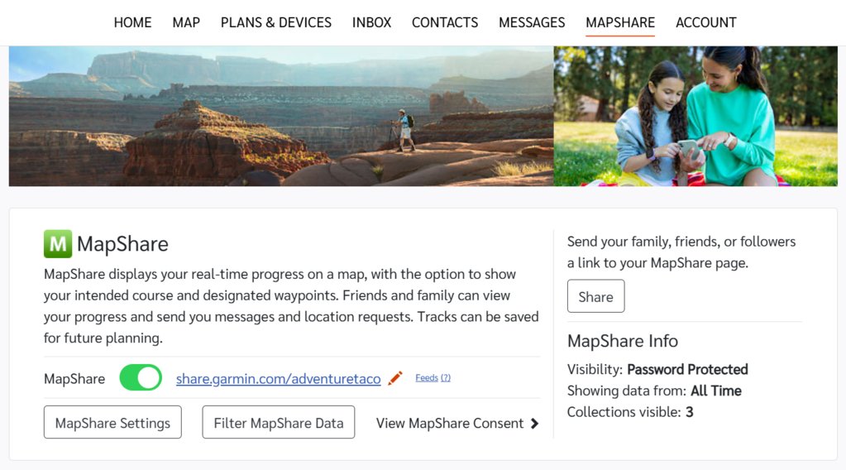Click the chevron next to View MapShare Consent
The width and height of the screenshot is (846, 470).
pyautogui.click(x=535, y=424)
